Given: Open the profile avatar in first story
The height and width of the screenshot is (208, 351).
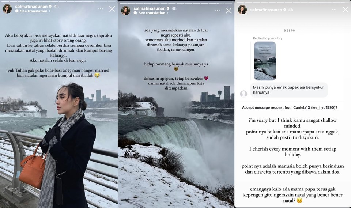Looking at the screenshot, I should (x=7, y=9).
